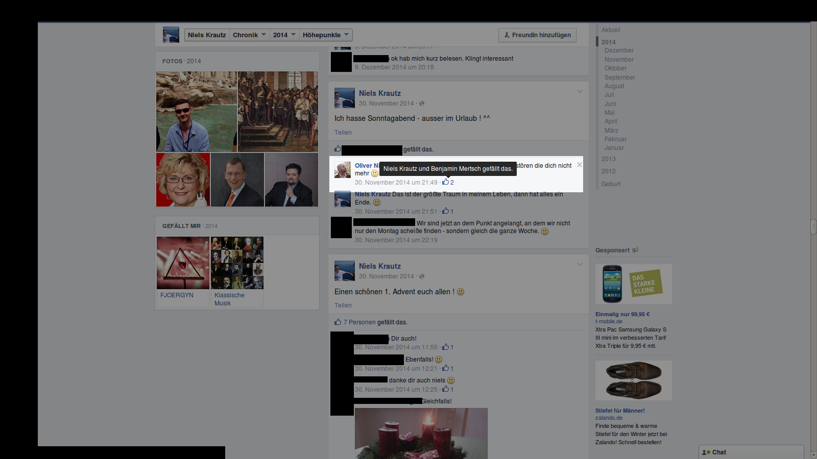
Task: Click 'Stiefel für Männer!' ad link
Action: pos(620,411)
